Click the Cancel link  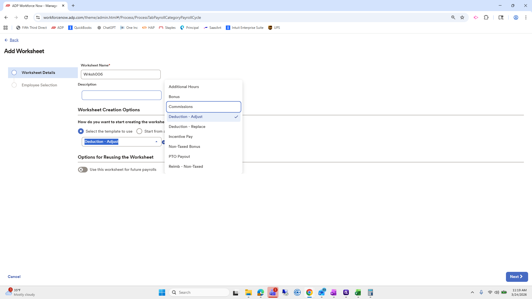click(14, 277)
